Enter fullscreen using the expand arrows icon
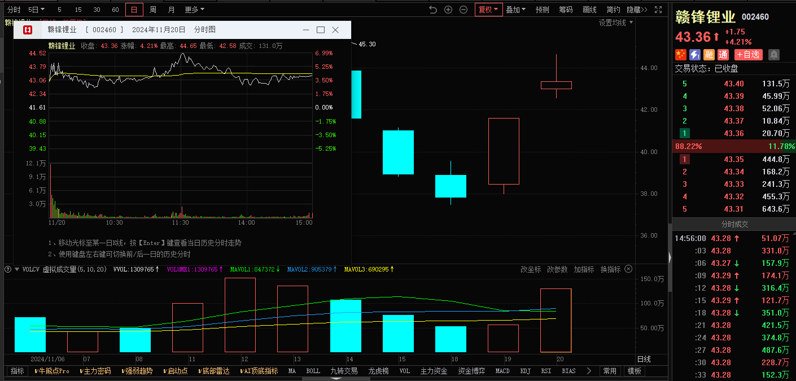 pyautogui.click(x=658, y=10)
